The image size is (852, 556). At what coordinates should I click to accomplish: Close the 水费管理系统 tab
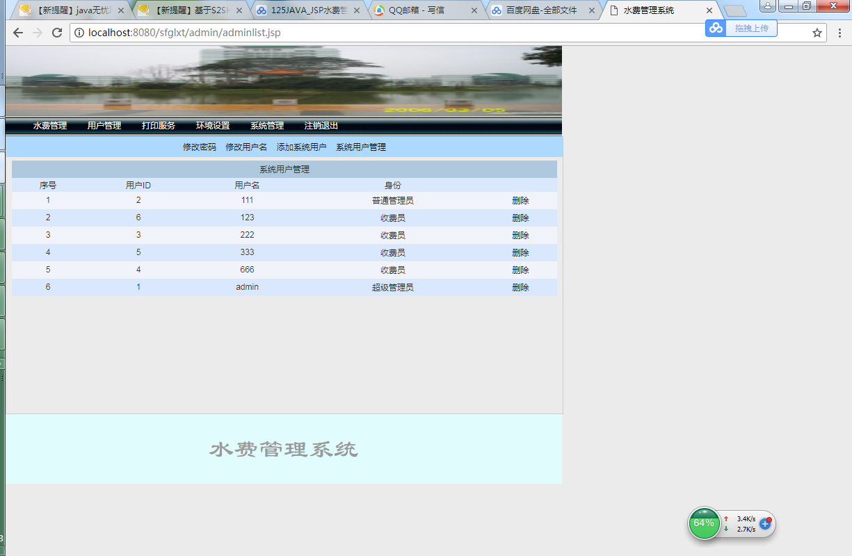pos(709,10)
